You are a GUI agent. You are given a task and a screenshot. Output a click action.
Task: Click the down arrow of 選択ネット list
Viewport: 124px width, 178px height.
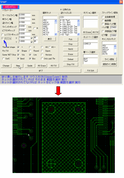pos(56,34)
